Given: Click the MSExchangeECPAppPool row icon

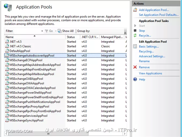Looking at the screenshot, I should [7, 60].
